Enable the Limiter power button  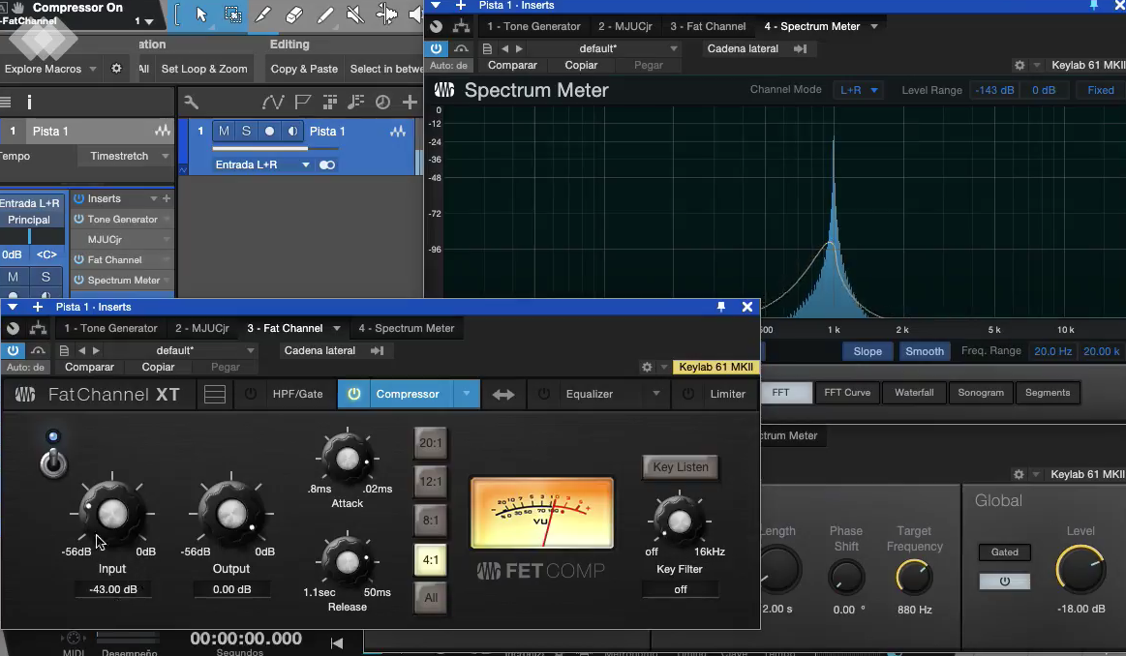point(688,394)
